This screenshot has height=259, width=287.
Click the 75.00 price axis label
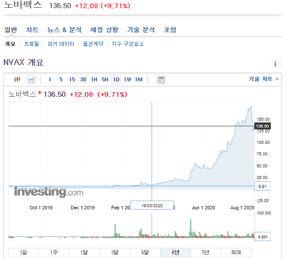click(262, 154)
